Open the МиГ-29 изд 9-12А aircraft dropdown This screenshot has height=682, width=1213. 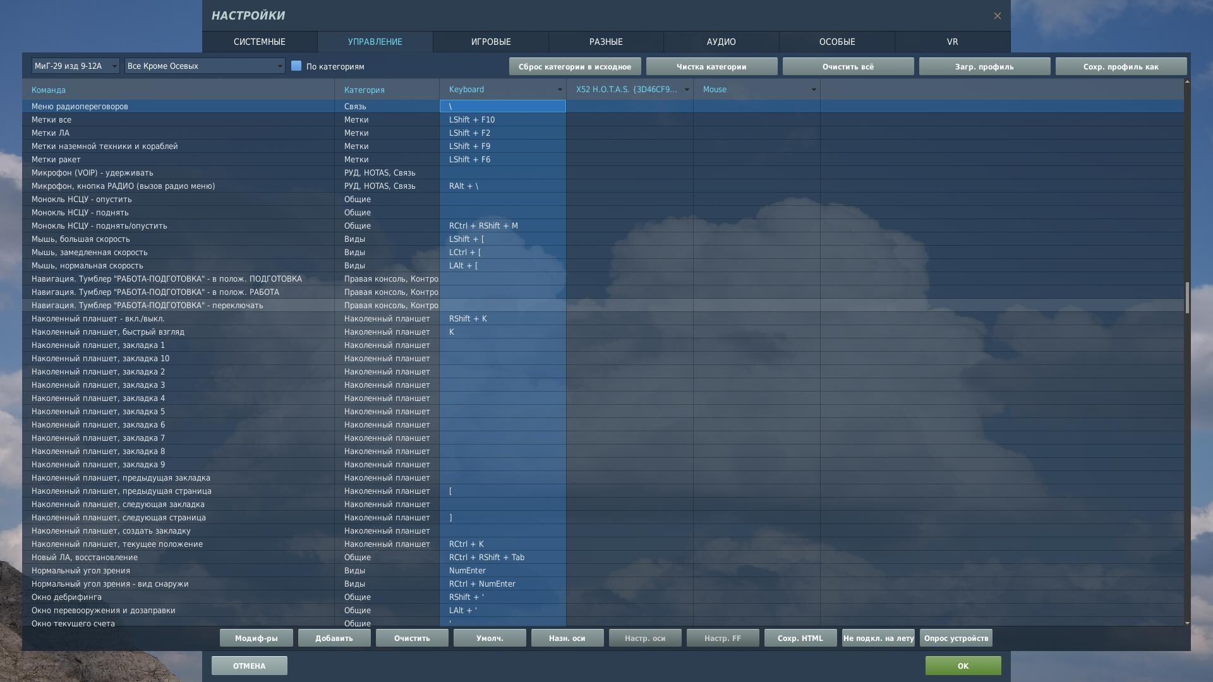[75, 66]
